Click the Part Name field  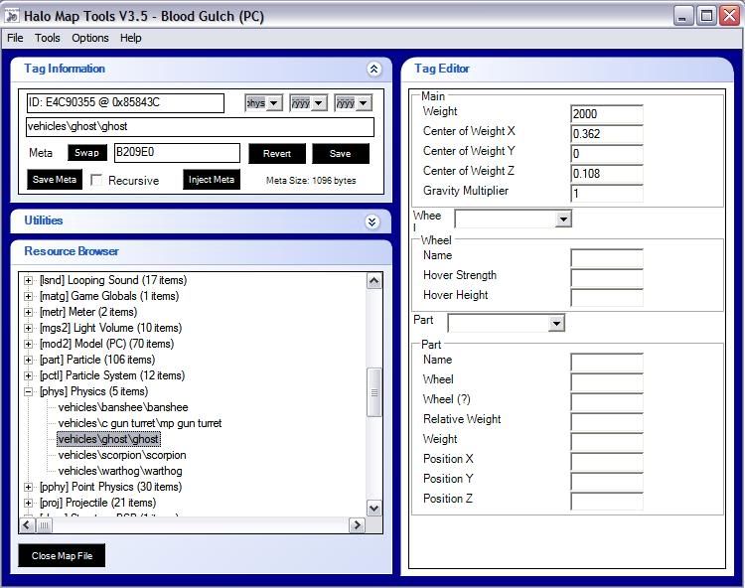coord(607,362)
